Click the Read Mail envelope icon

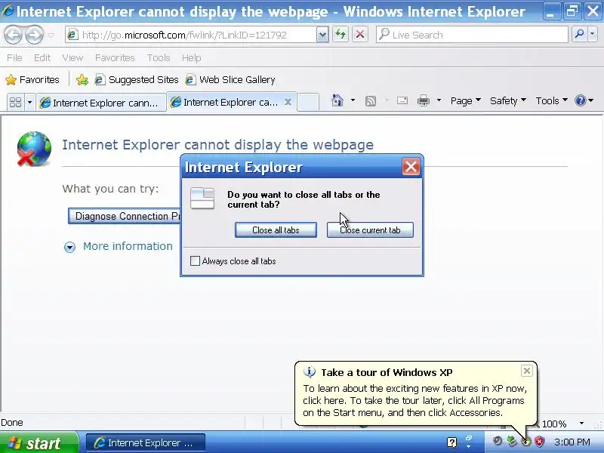point(402,101)
